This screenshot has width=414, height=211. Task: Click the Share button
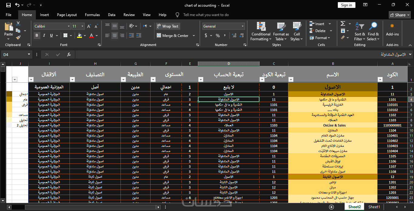point(400,15)
